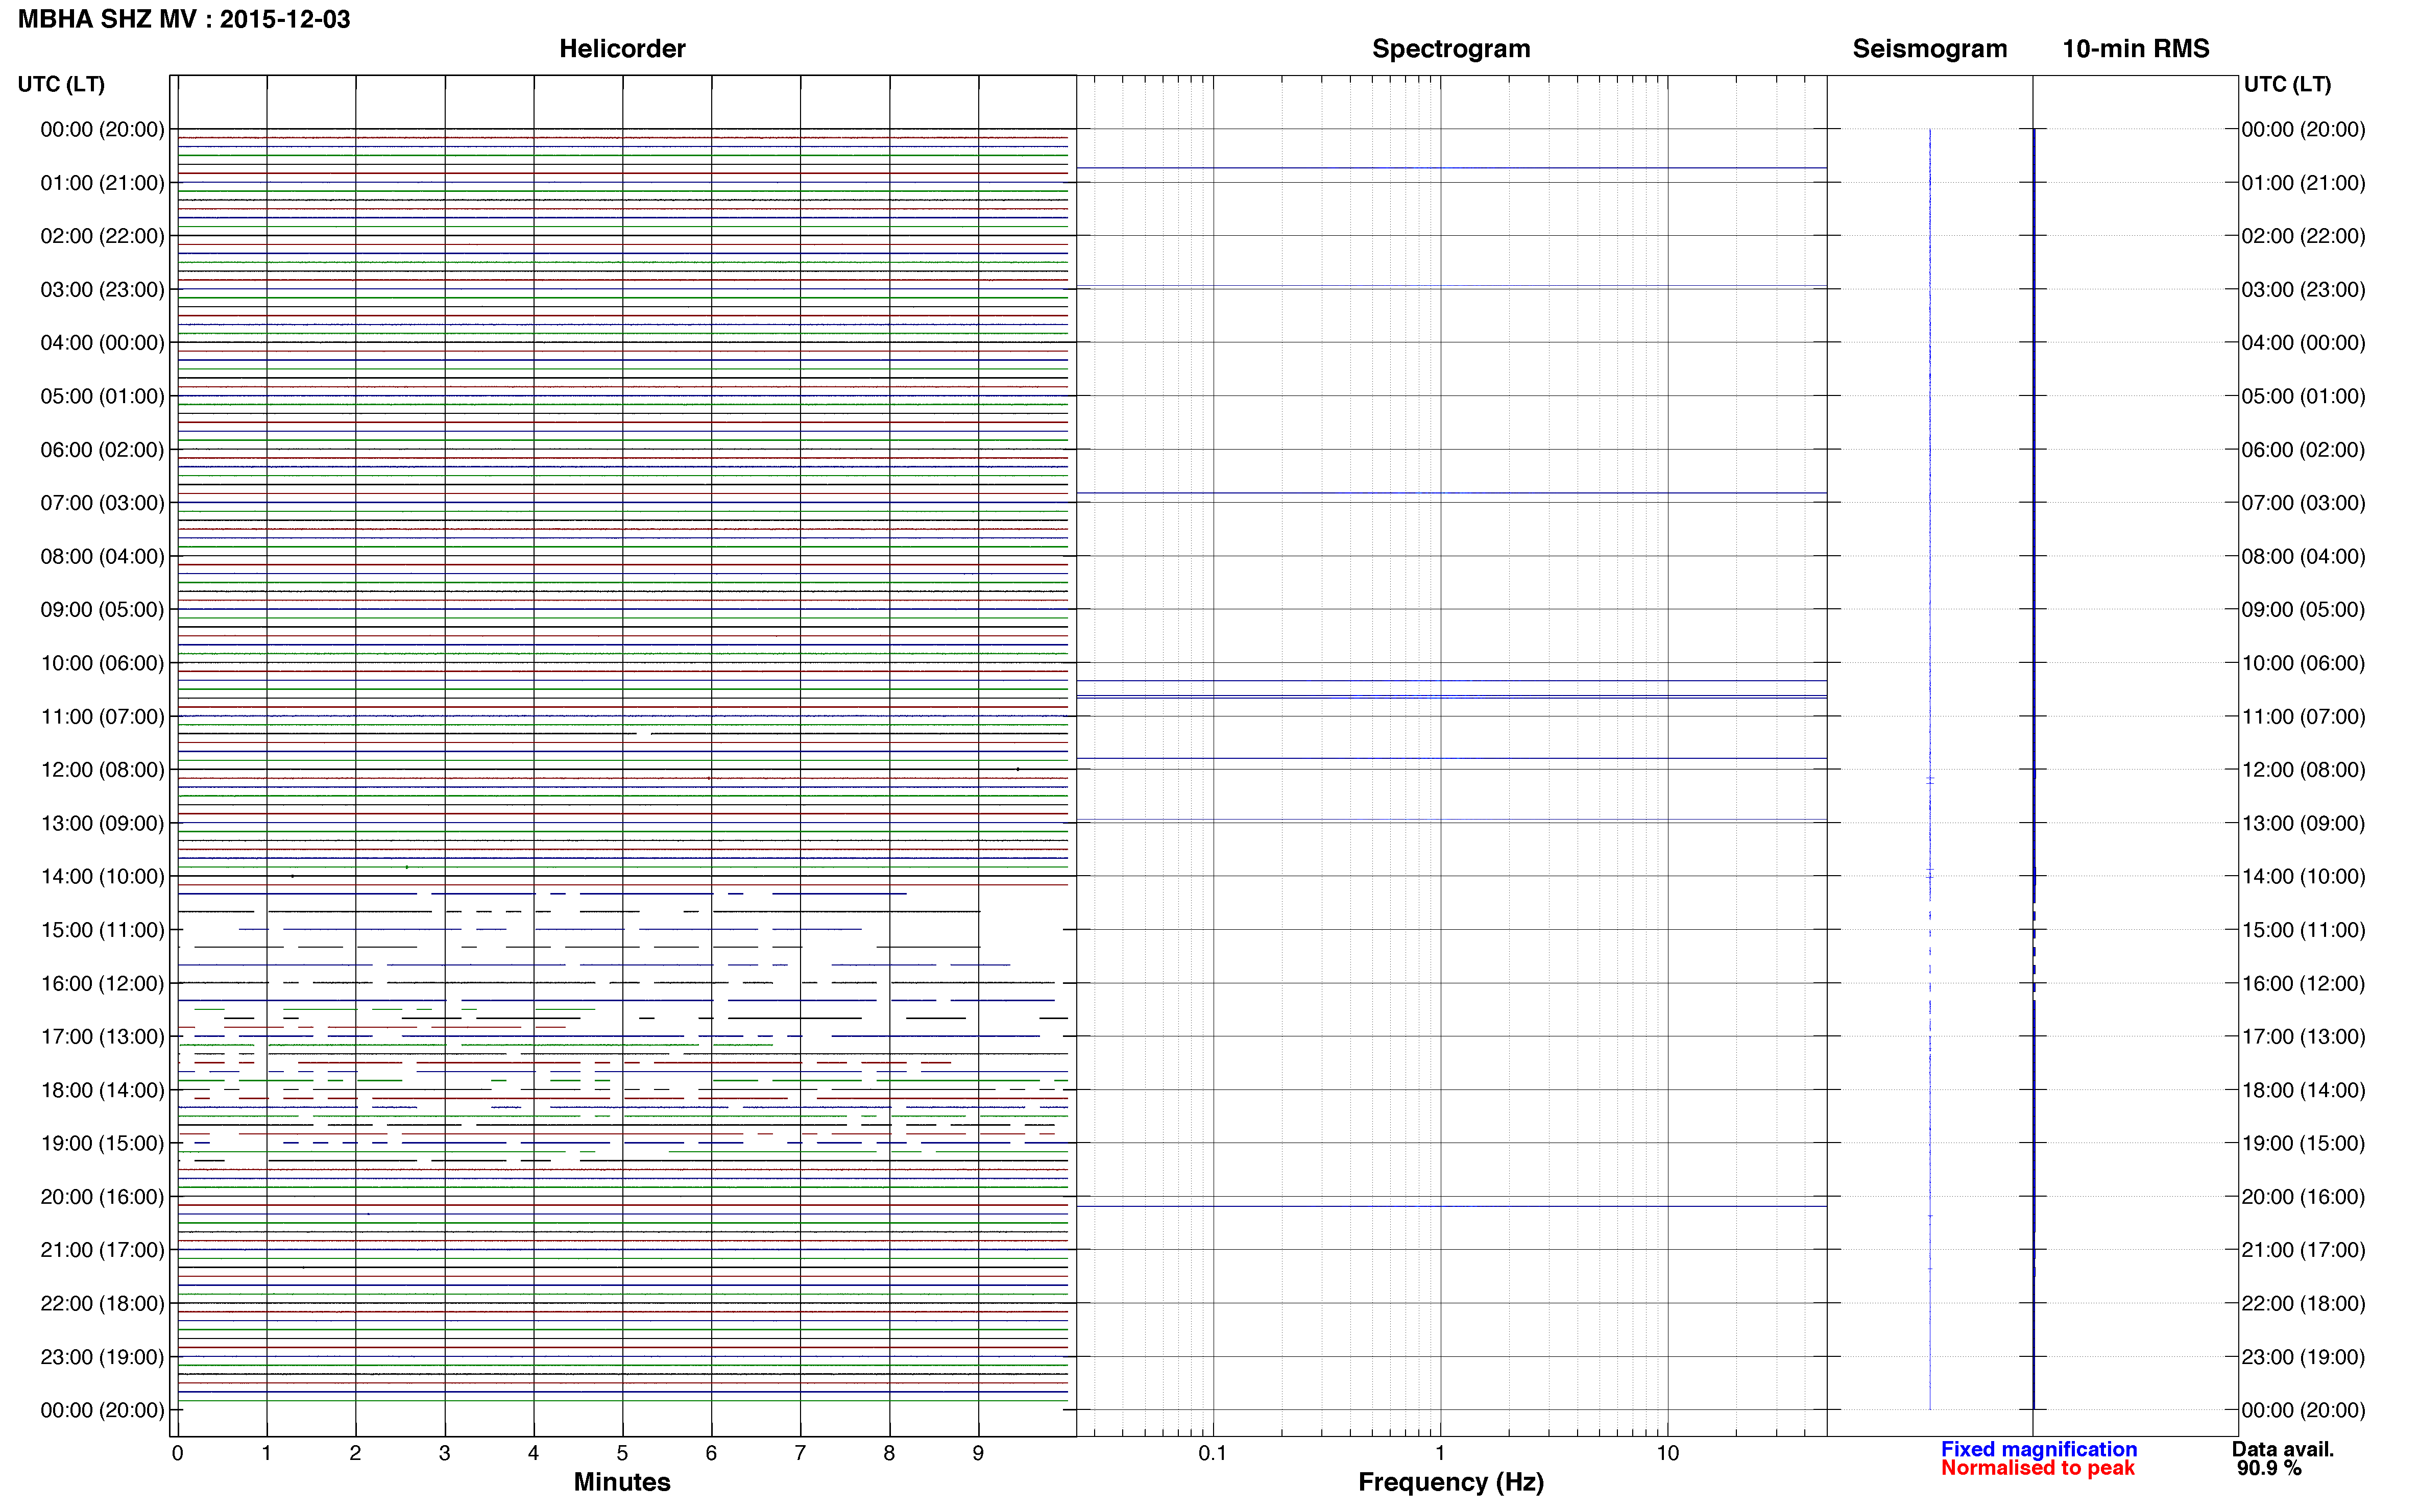2420x1512 pixels.
Task: Click the left 'UTC (LT)' axis label
Action: (x=61, y=84)
